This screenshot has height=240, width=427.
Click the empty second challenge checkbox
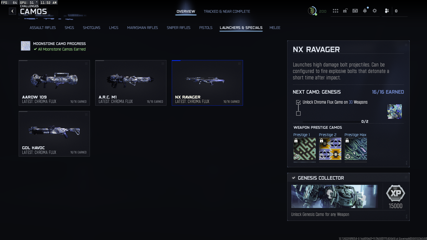pos(298,113)
